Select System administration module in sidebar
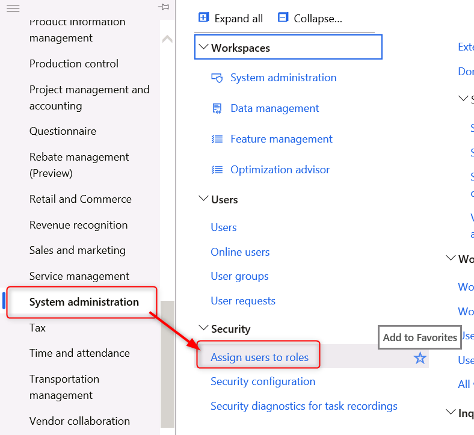474x435 pixels. pos(84,302)
